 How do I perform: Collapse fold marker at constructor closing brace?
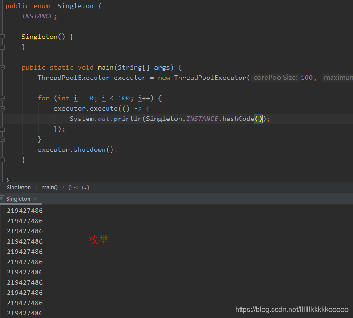pyautogui.click(x=3, y=47)
